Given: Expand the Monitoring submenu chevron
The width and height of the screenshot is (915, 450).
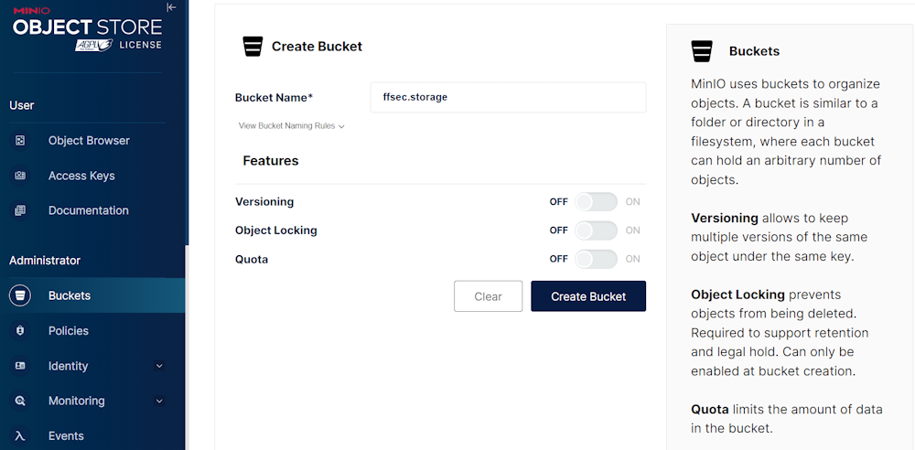Looking at the screenshot, I should click(x=159, y=401).
